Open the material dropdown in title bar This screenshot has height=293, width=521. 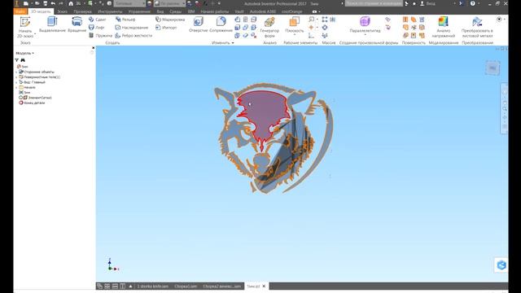click(x=129, y=3)
